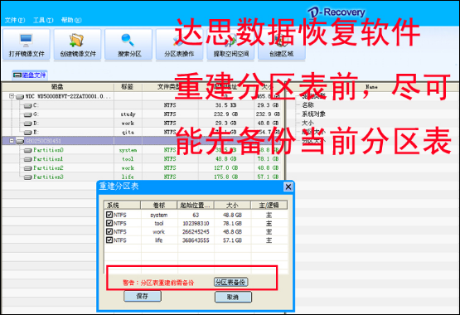
Task: Collapse the highlighted second disk node
Action: pos(12,141)
